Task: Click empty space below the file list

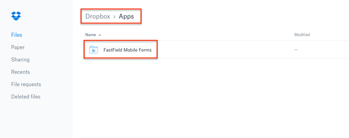Action: tap(210, 99)
